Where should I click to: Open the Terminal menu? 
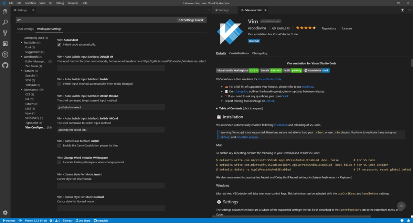[73, 3]
